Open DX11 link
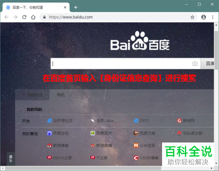The width and height of the screenshot is (219, 171). (141, 121)
